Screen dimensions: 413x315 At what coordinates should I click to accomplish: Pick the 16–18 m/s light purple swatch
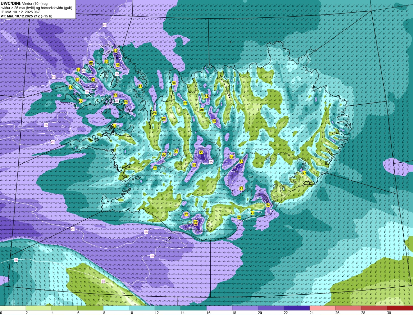tap(219, 308)
